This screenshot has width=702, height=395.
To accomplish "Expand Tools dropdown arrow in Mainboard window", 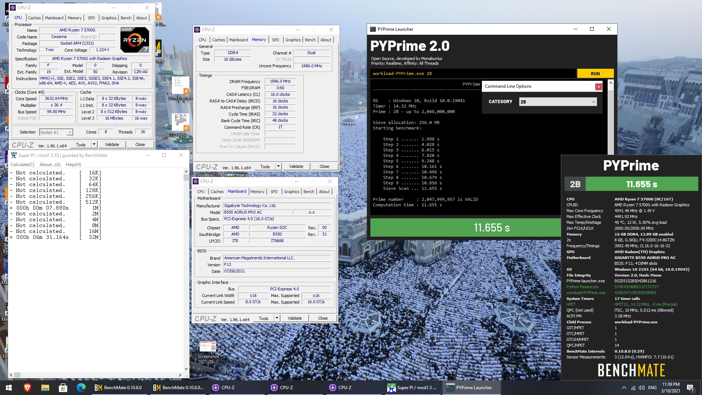I will tap(277, 318).
